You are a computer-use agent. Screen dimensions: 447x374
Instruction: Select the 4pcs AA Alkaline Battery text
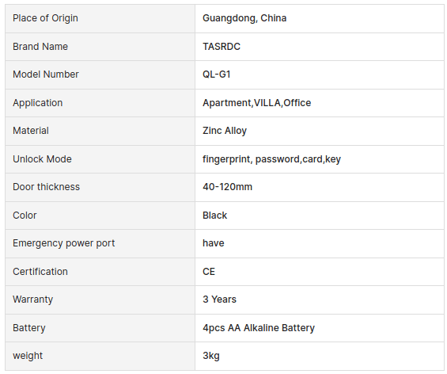[259, 328]
